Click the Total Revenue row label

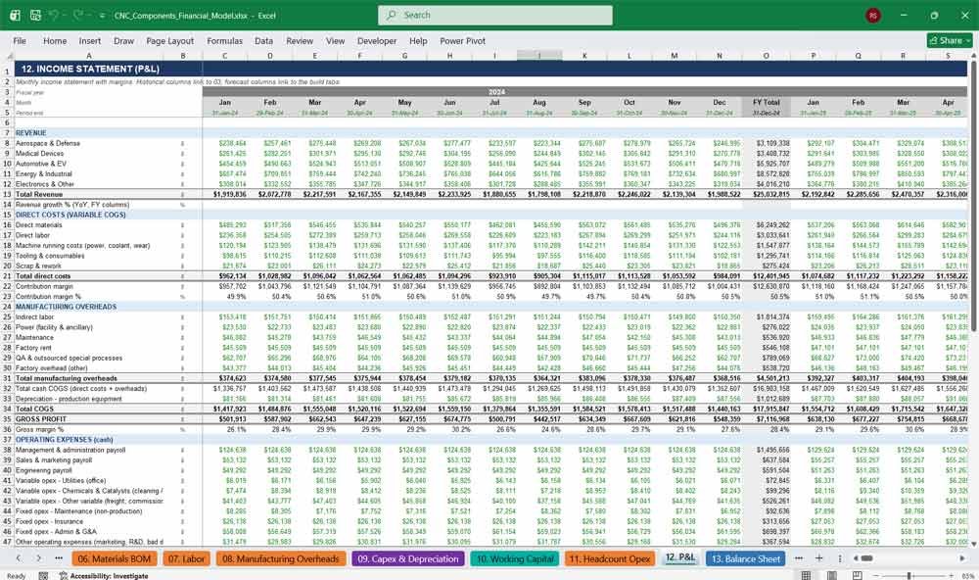point(39,194)
